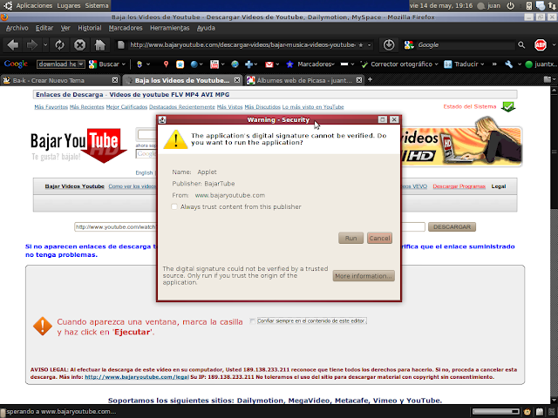Image resolution: width=558 pixels, height=418 pixels.
Task: Click the Estado del Sistema green check icon
Action: [507, 106]
